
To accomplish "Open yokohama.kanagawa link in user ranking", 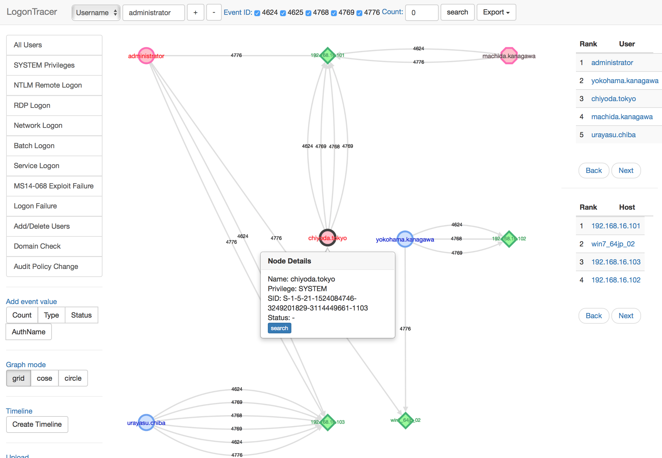I will pyautogui.click(x=625, y=81).
